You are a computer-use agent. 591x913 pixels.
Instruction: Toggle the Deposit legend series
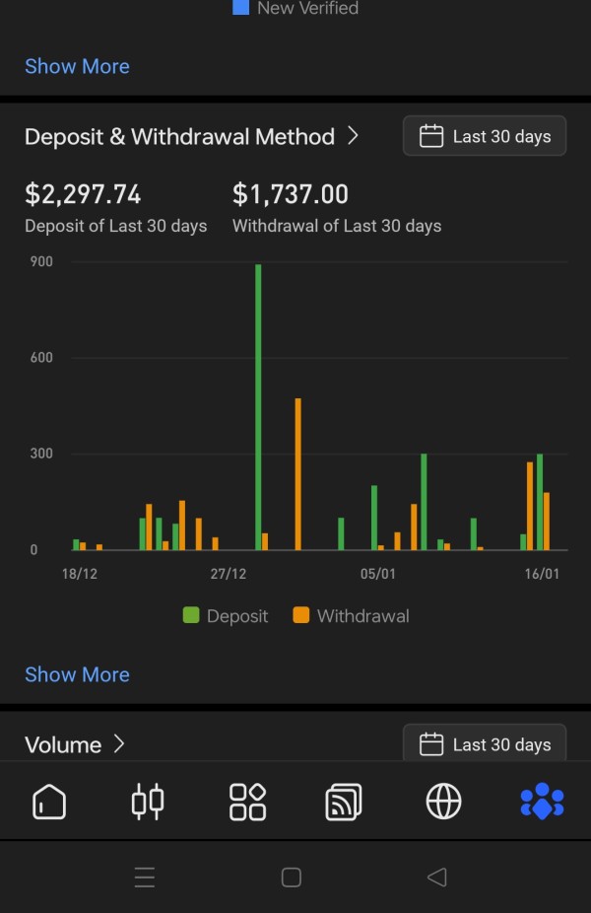[x=226, y=616]
